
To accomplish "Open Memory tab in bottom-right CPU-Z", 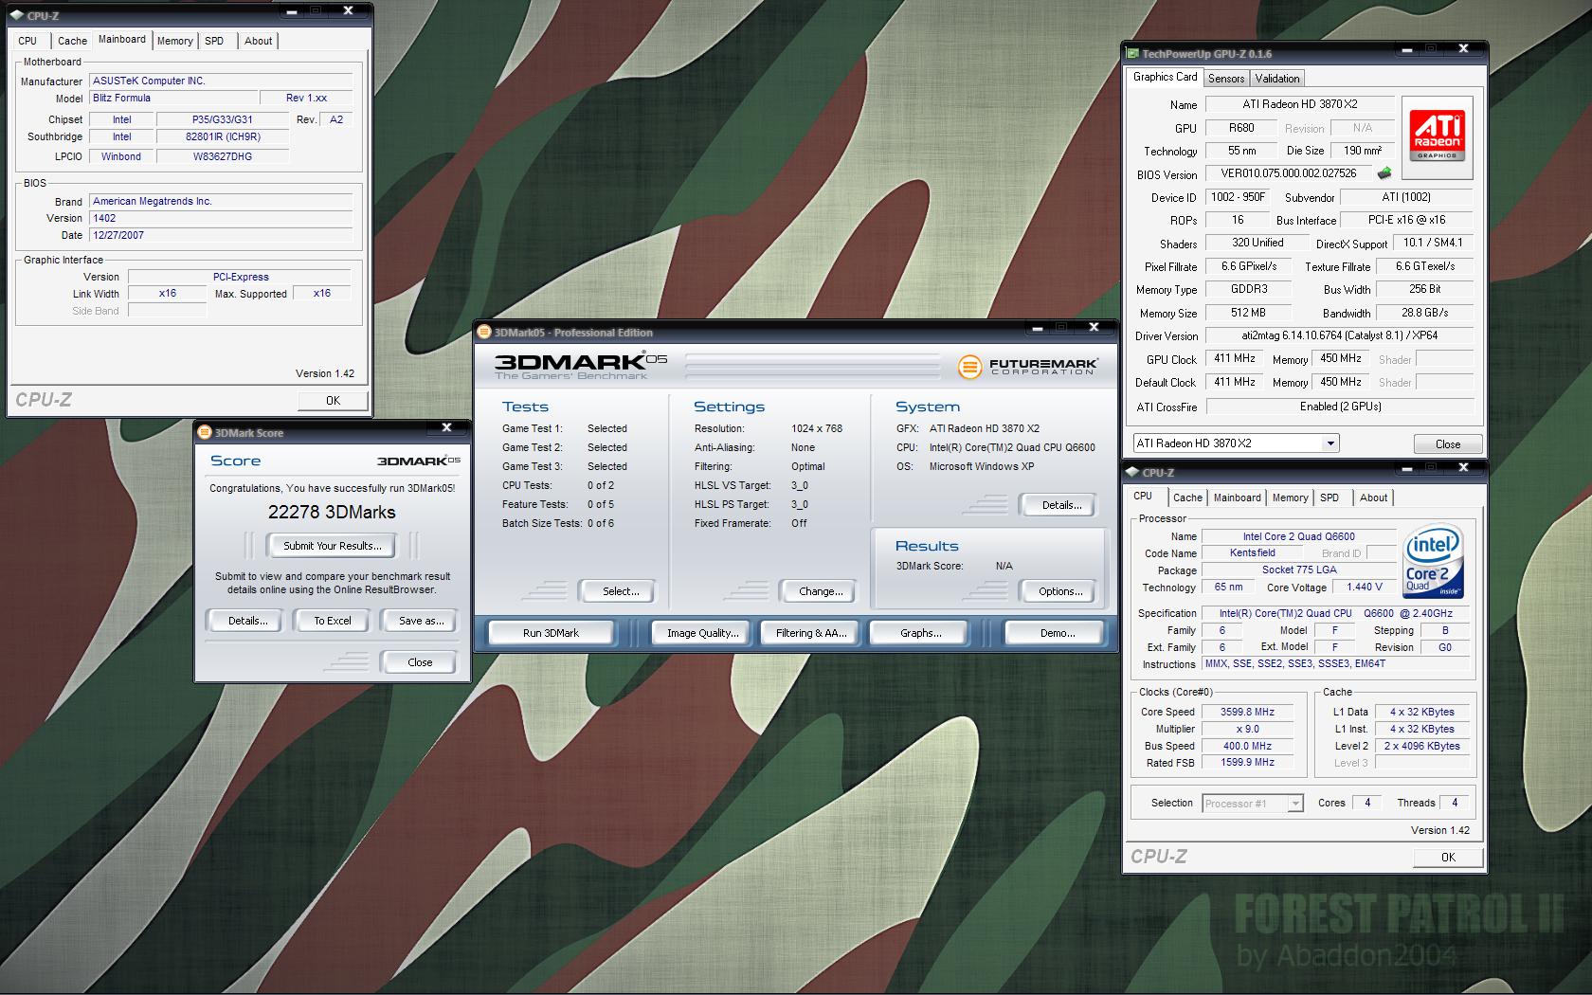I will pyautogui.click(x=1290, y=497).
